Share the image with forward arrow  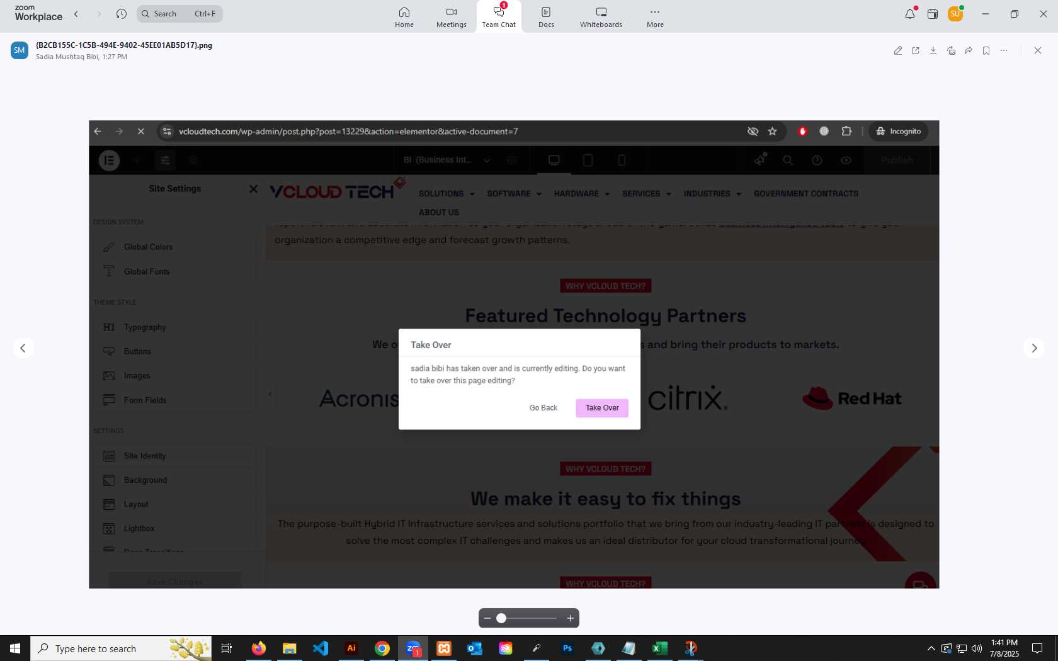pos(969,50)
